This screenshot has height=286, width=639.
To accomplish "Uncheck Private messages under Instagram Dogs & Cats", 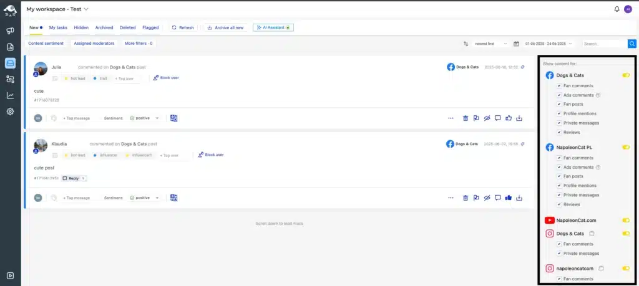I will point(559,254).
